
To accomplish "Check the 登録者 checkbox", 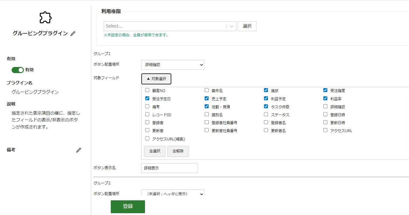I will pyautogui.click(x=147, y=122).
